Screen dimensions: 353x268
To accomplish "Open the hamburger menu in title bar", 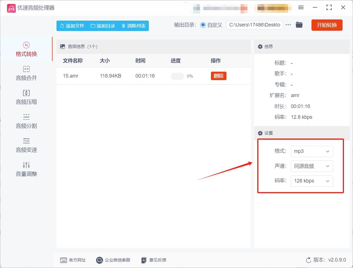I will click(301, 7).
